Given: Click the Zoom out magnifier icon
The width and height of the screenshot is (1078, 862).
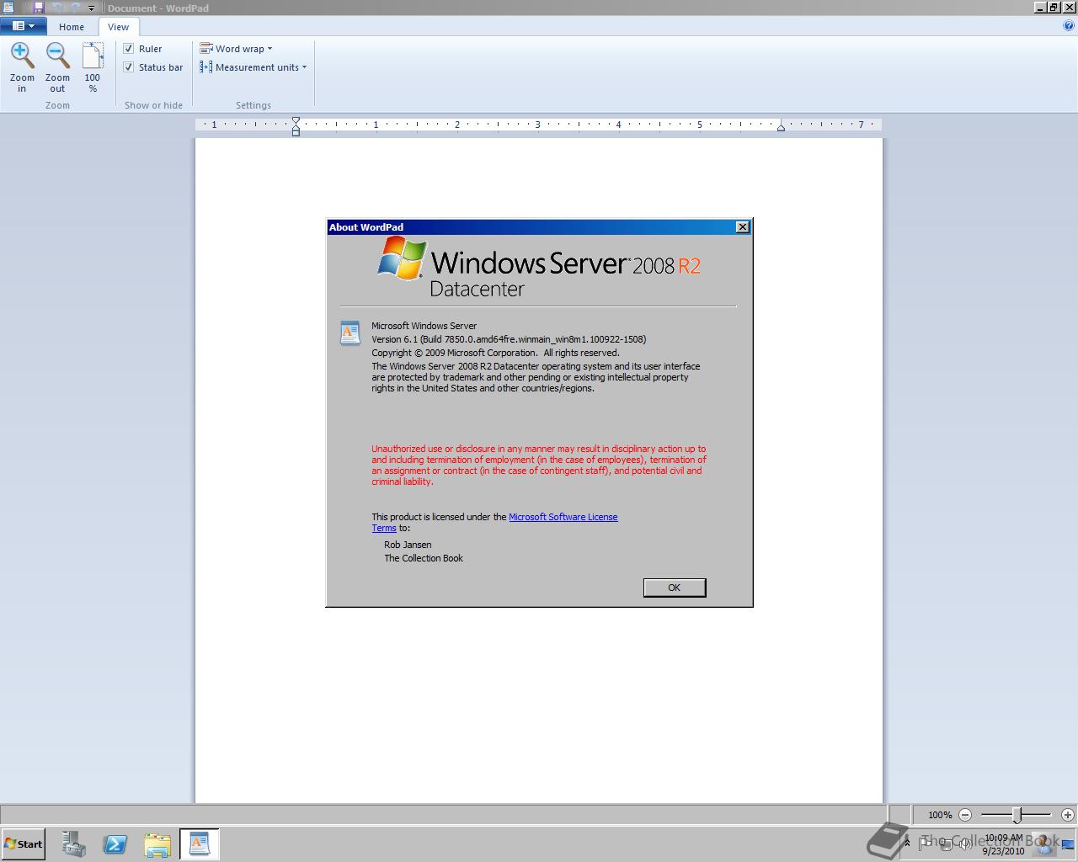Looking at the screenshot, I should point(57,56).
